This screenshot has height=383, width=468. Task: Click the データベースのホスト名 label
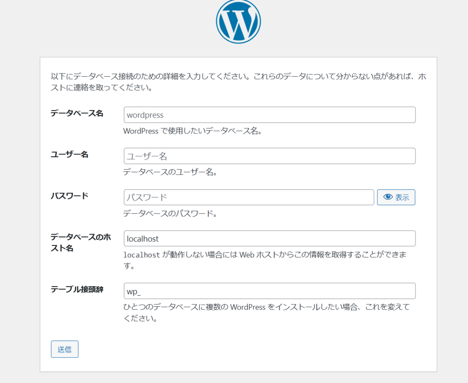click(x=80, y=242)
